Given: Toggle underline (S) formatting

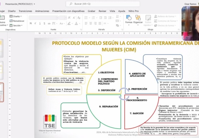Looking at the screenshot, I should click(39, 23).
